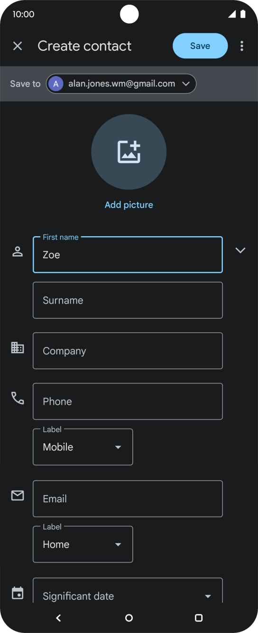This screenshot has height=633, width=258.
Task: Tap the add photo image icon
Action: pyautogui.click(x=129, y=152)
